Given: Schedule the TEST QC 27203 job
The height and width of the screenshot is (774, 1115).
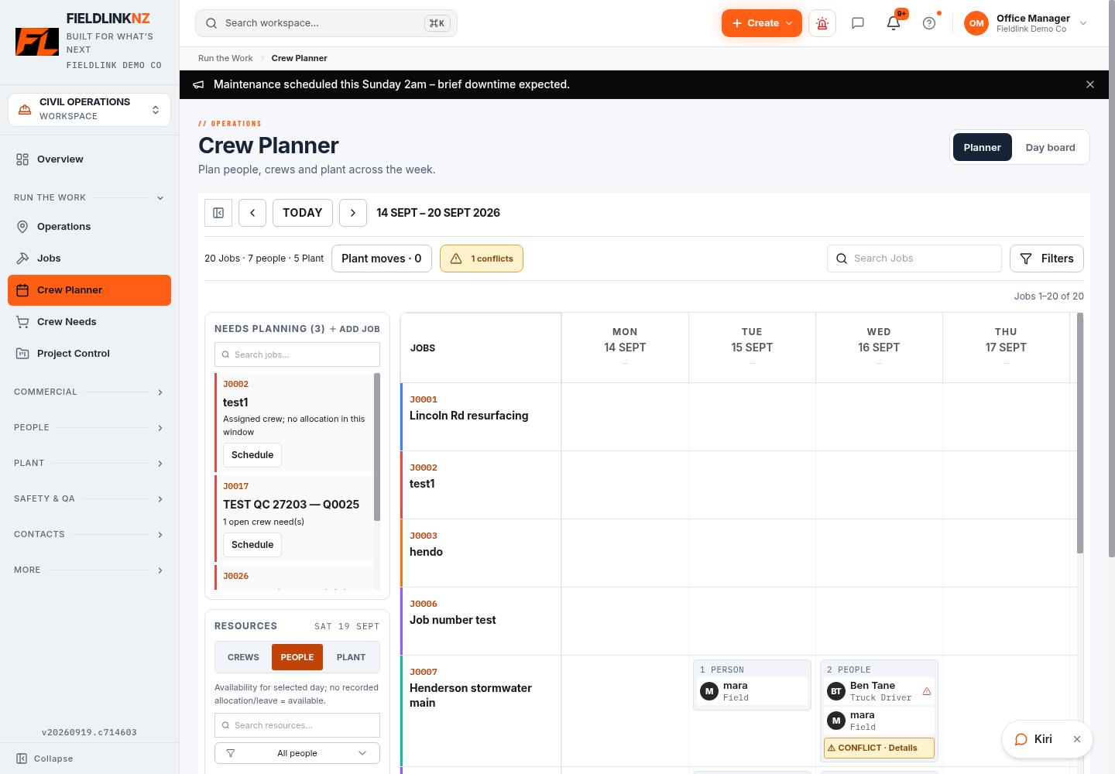Looking at the screenshot, I should pyautogui.click(x=252, y=545).
